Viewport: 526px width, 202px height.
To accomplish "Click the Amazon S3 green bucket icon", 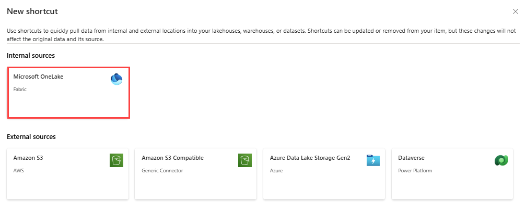I will point(116,160).
